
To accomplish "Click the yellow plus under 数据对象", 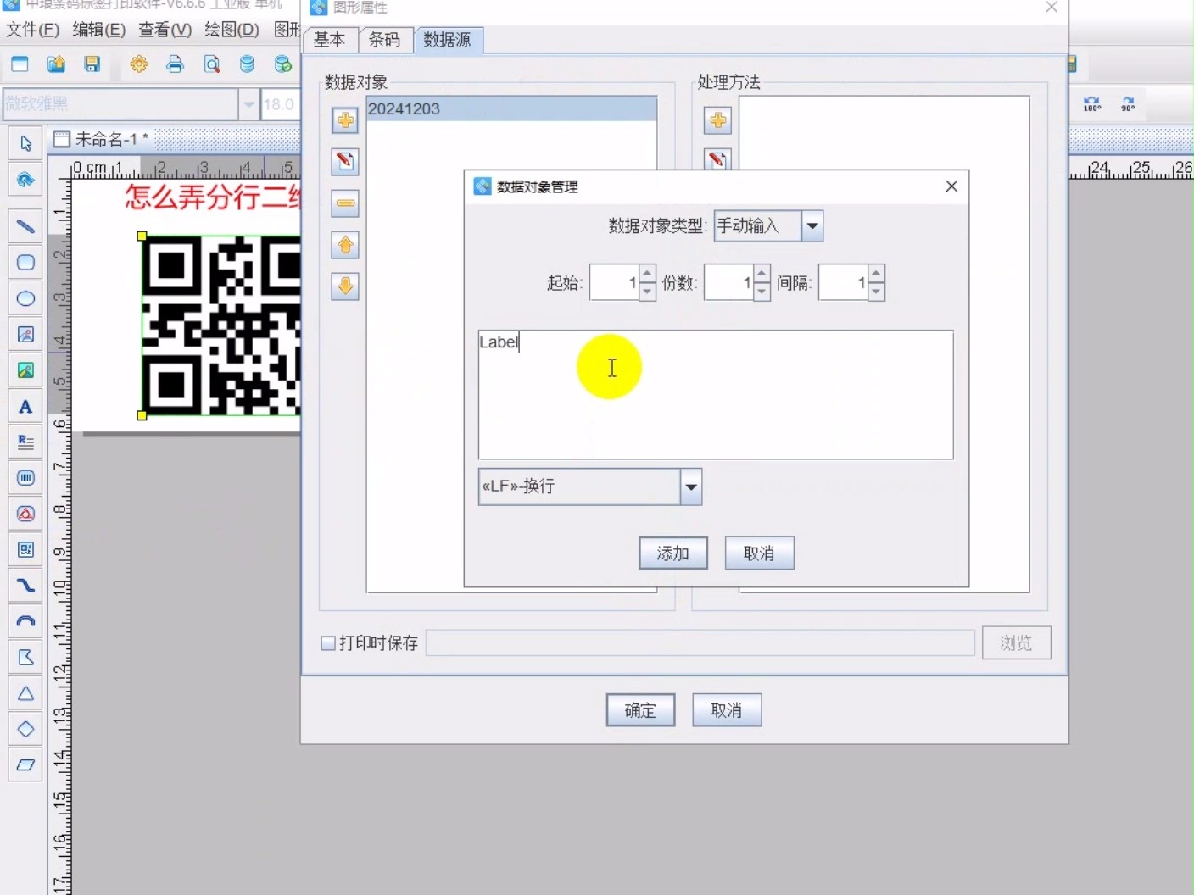I will [x=345, y=120].
